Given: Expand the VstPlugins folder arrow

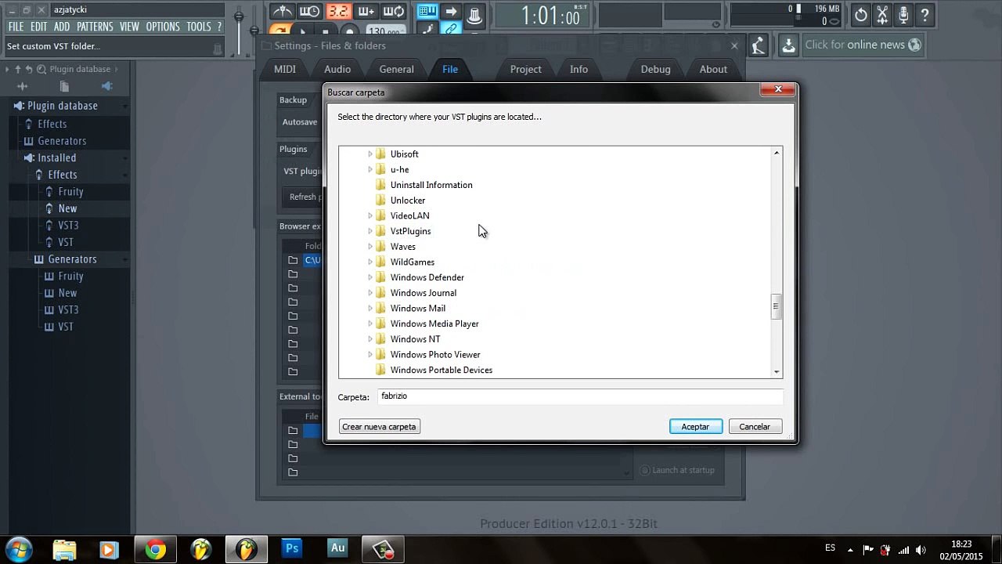Looking at the screenshot, I should point(370,231).
